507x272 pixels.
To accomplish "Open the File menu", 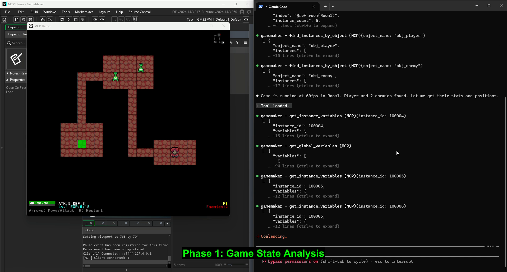I will pyautogui.click(x=7, y=12).
